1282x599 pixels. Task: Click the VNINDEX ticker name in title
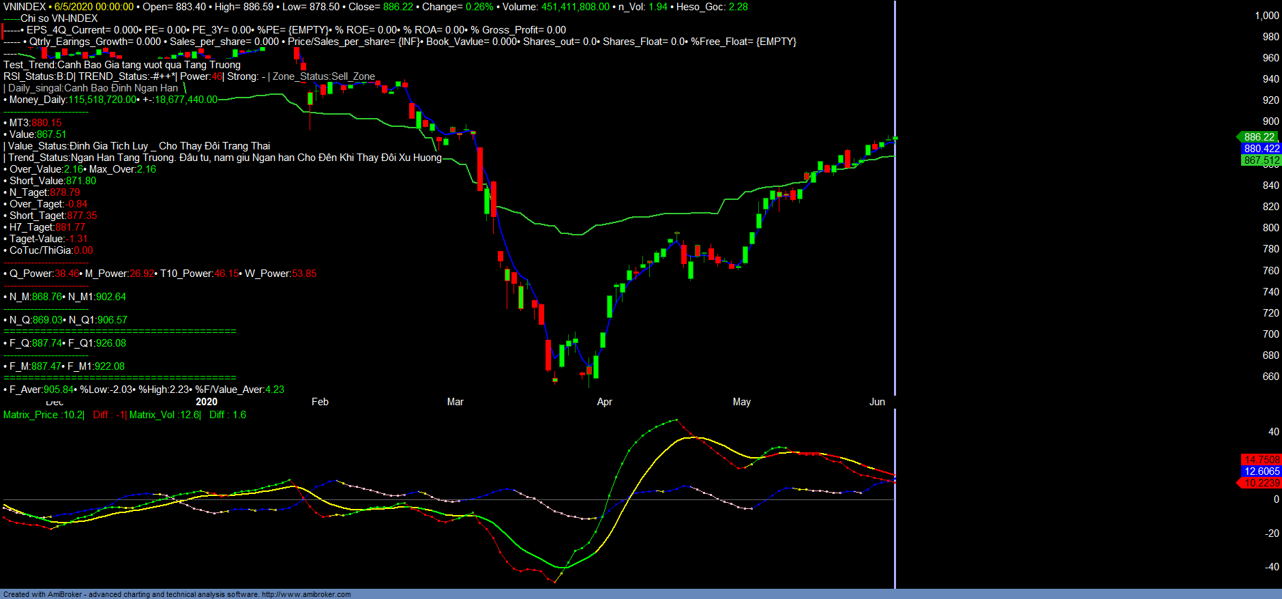pyautogui.click(x=25, y=7)
